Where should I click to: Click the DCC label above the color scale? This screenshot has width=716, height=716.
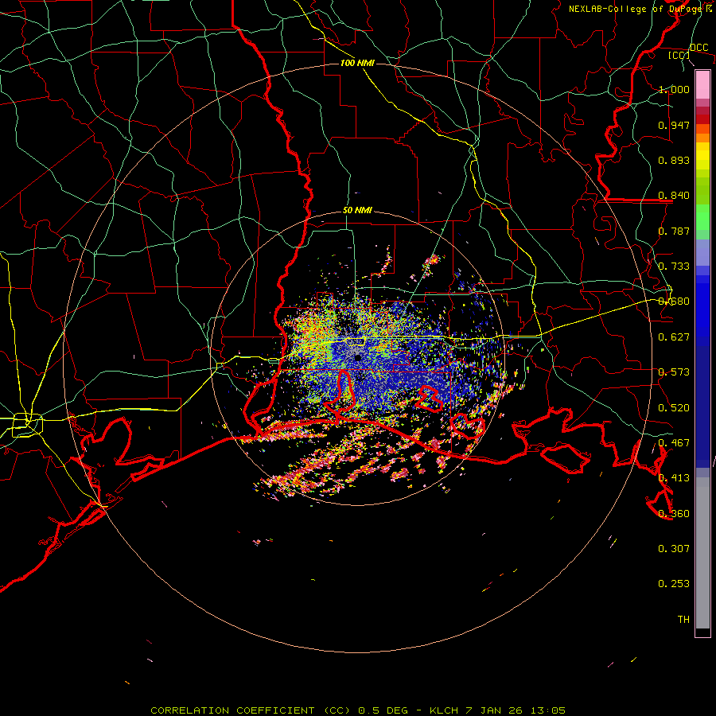tap(698, 48)
